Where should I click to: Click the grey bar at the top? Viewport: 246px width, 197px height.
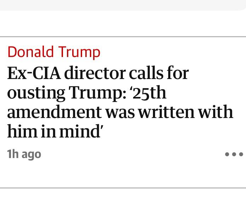coord(123,5)
